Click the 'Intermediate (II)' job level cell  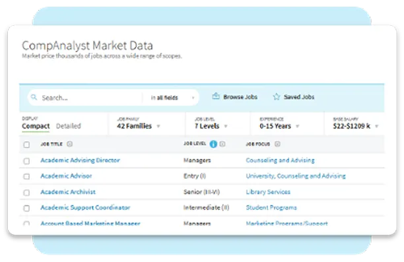(207, 208)
